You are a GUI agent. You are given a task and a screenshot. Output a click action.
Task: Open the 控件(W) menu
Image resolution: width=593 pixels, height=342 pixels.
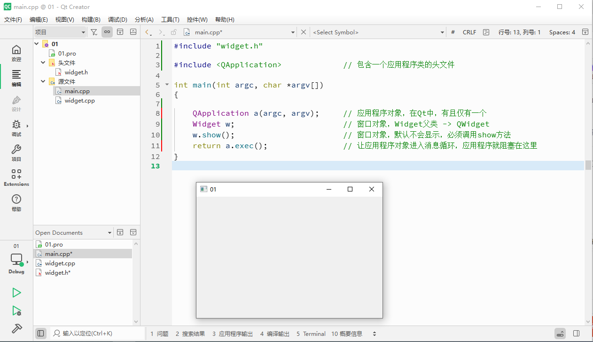197,19
